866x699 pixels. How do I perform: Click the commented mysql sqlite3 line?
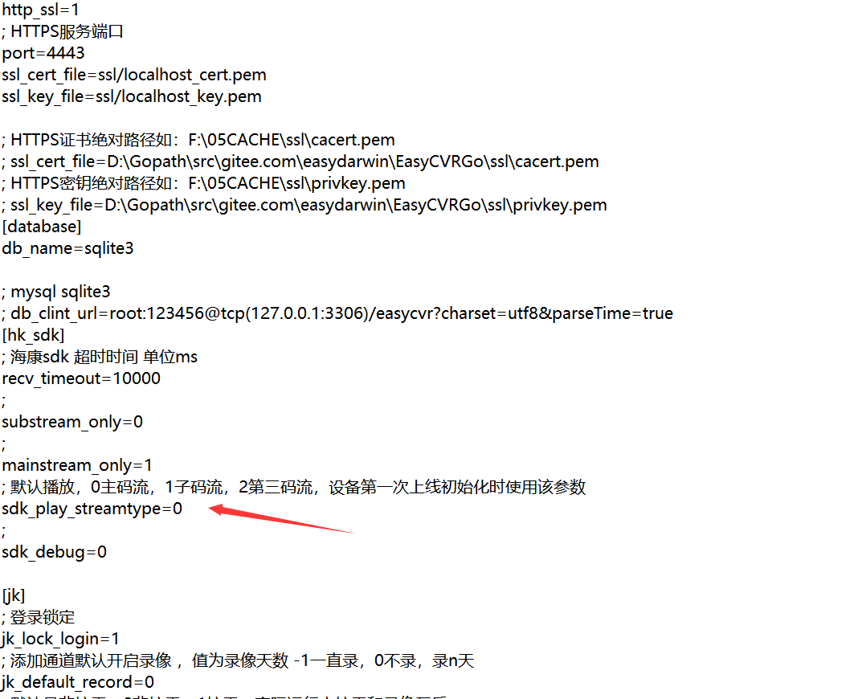click(55, 292)
